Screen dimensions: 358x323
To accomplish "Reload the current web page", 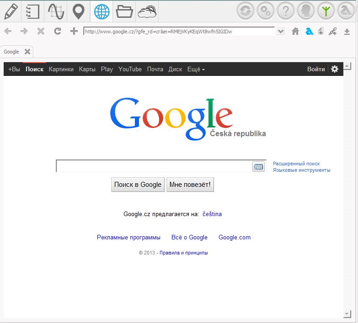I will point(57,32).
